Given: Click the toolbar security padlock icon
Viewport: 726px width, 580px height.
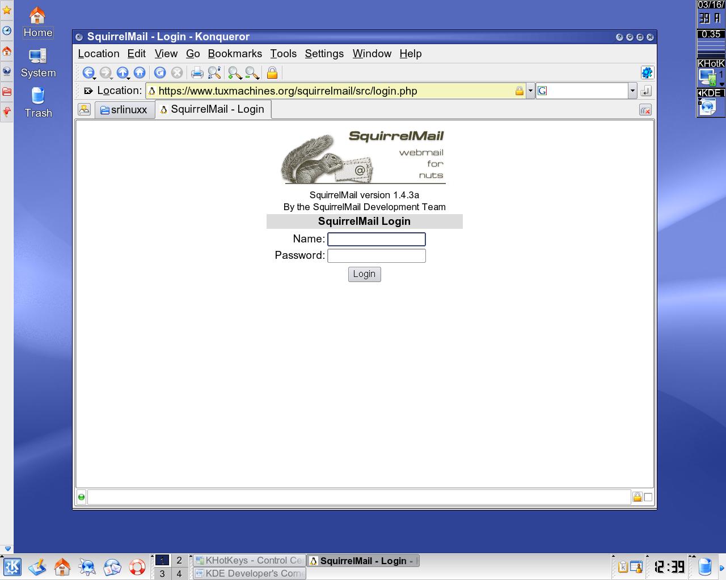Looking at the screenshot, I should point(272,72).
